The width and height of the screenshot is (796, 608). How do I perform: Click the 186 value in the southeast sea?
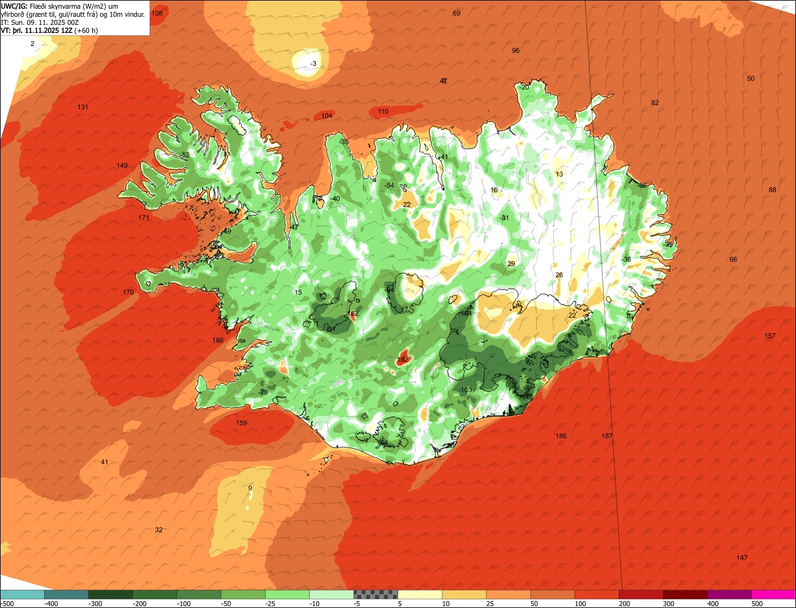click(561, 436)
